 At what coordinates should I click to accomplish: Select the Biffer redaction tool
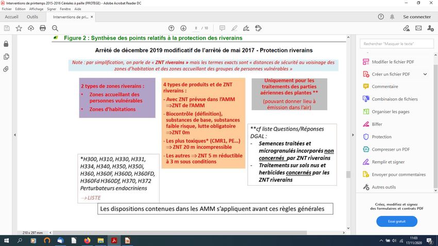tap(377, 124)
